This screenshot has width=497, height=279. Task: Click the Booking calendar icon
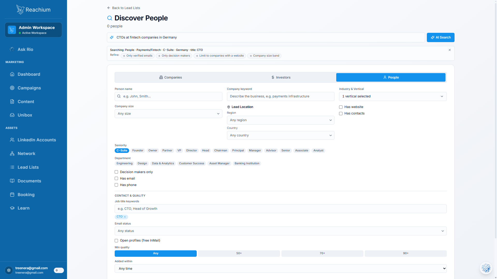point(12,195)
